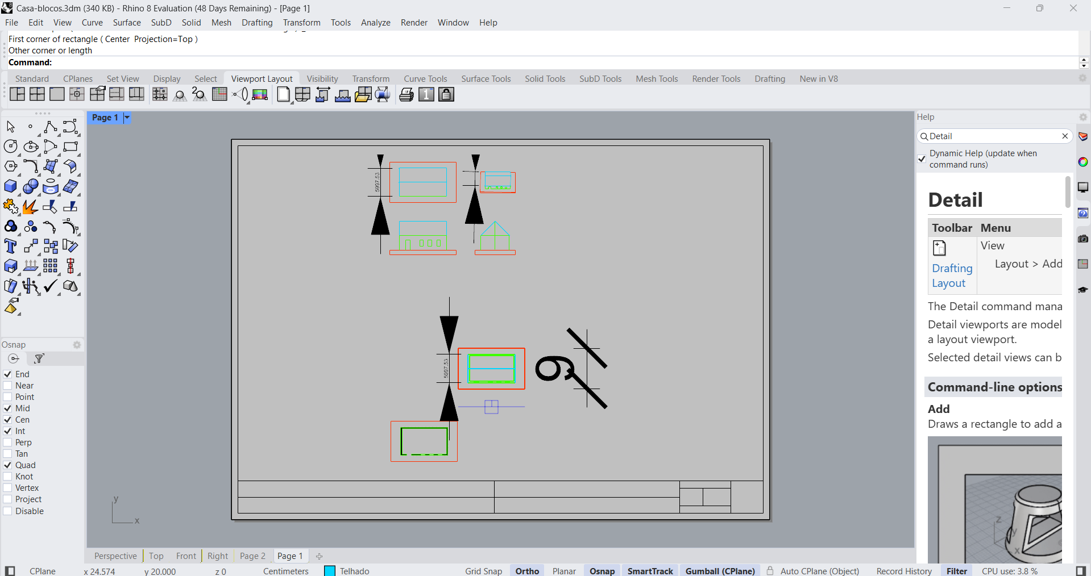Switch to the Perspective viewport tab
Screen dimensions: 1091x576
[x=115, y=556]
